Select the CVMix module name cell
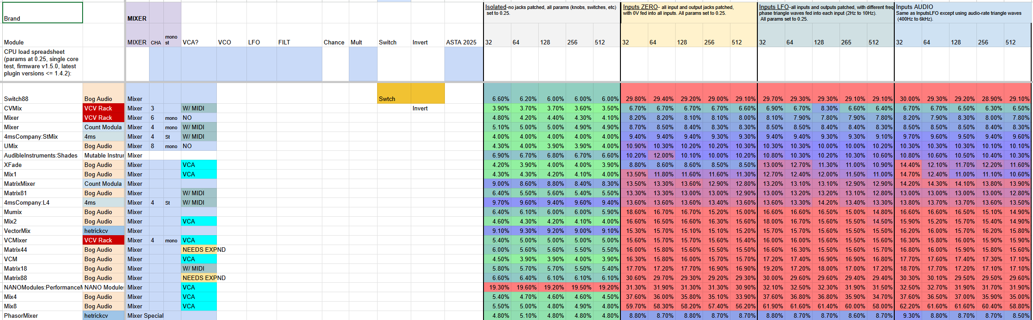The height and width of the screenshot is (320, 1033). tap(42, 108)
